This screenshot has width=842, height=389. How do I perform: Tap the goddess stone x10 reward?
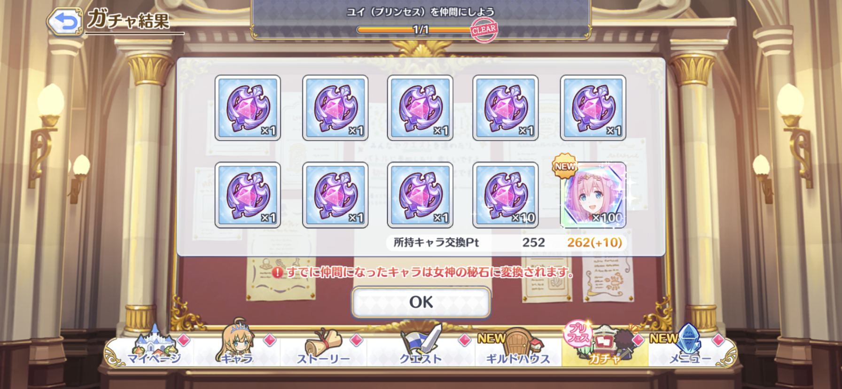click(x=506, y=195)
